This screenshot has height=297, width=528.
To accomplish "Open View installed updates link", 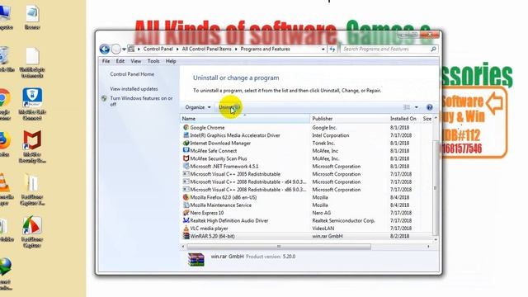I will pyautogui.click(x=134, y=89).
